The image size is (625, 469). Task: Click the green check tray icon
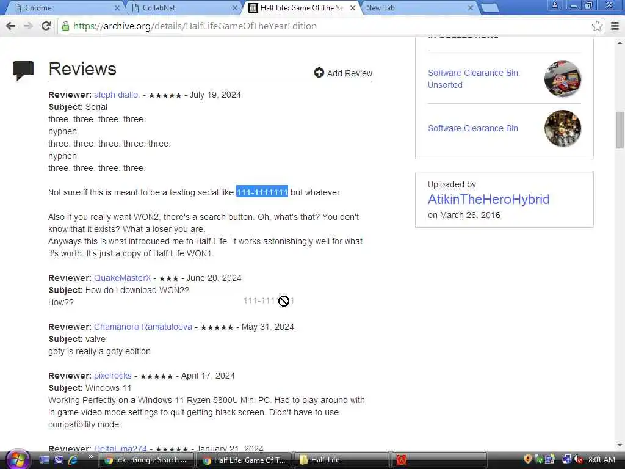click(x=538, y=459)
